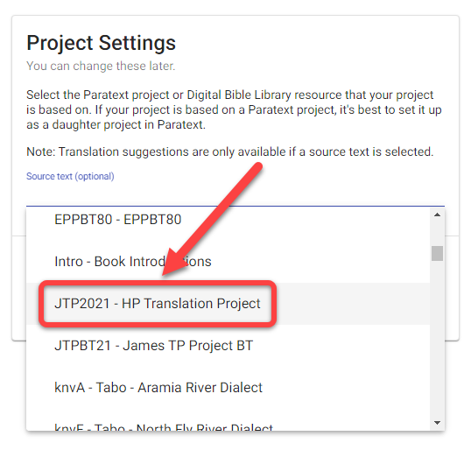The image size is (471, 450).
Task: Click the red annotation arrow graphic
Action: (212, 220)
